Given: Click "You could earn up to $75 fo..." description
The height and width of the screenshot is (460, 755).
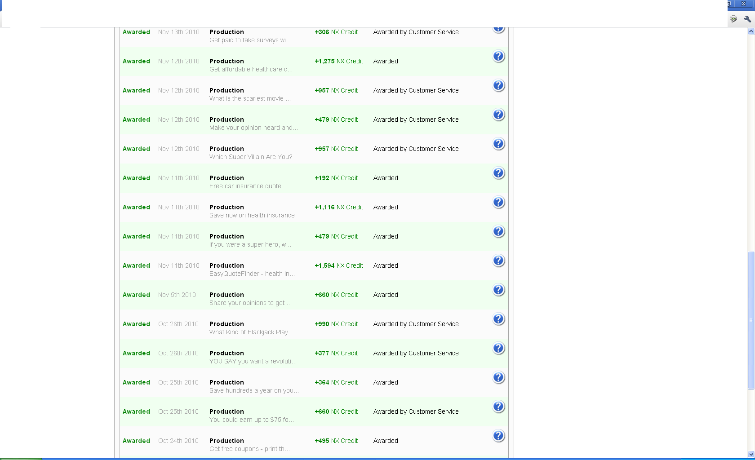Looking at the screenshot, I should (x=252, y=420).
